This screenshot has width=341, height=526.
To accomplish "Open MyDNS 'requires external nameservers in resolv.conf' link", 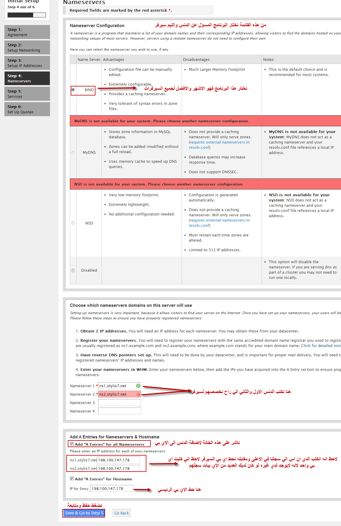I will pyautogui.click(x=219, y=145).
